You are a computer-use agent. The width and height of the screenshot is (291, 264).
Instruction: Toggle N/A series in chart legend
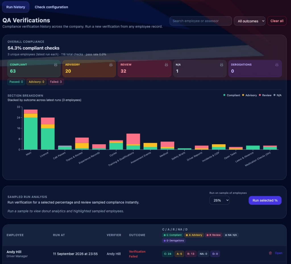tap(277, 95)
